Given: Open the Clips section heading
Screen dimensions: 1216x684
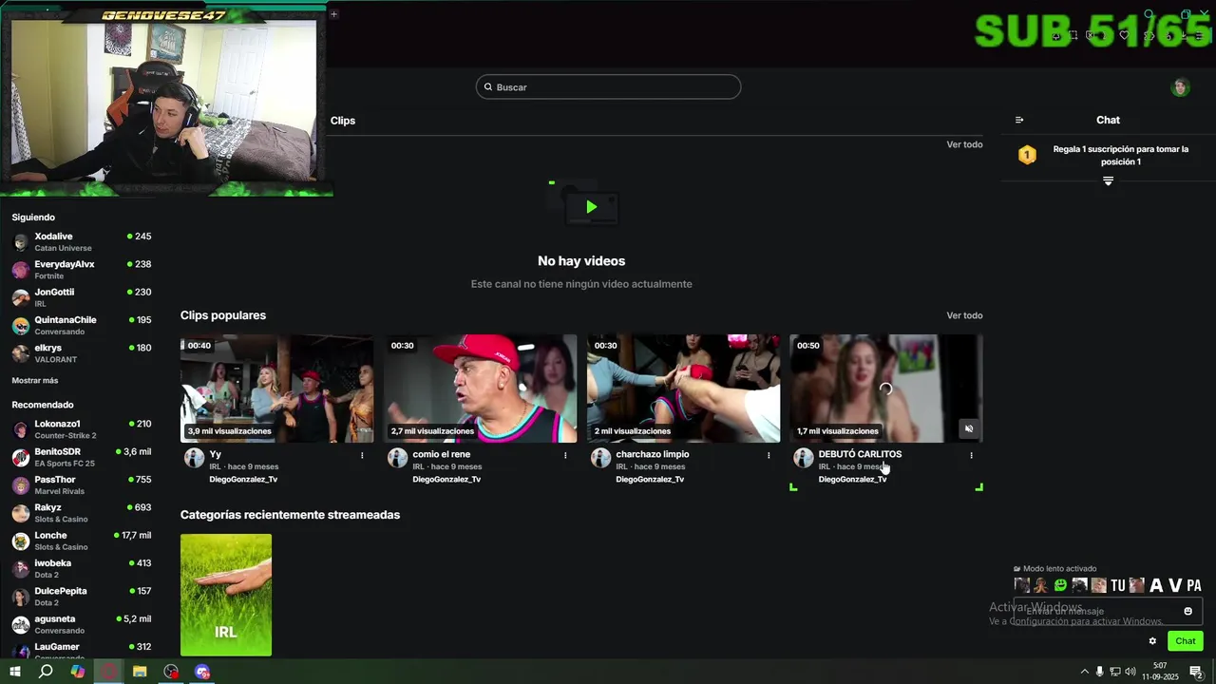Looking at the screenshot, I should (x=343, y=121).
